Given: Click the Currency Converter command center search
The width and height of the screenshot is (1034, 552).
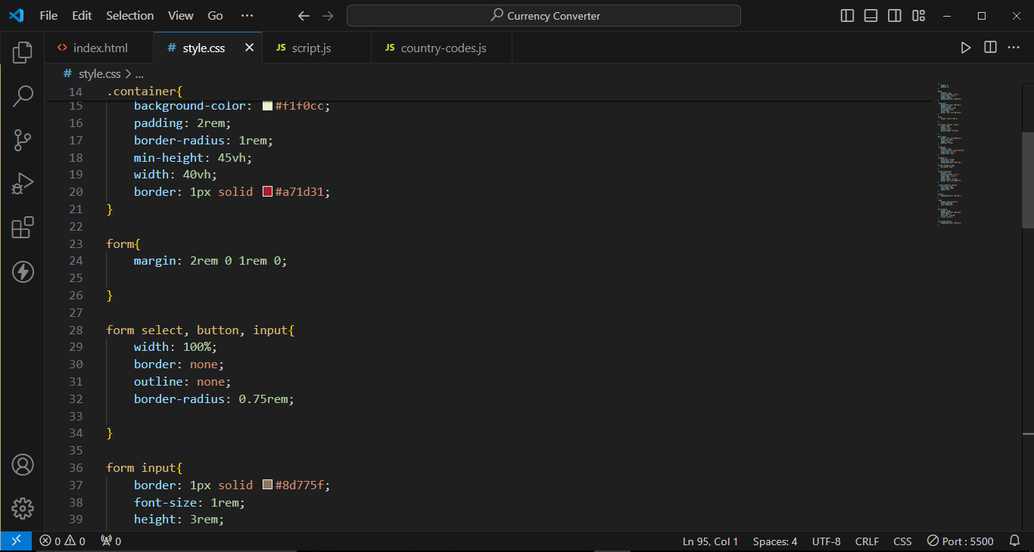Looking at the screenshot, I should [543, 15].
